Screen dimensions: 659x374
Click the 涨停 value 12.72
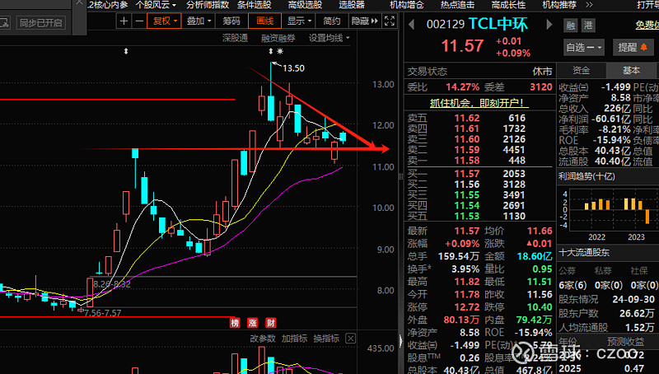(x=467, y=307)
